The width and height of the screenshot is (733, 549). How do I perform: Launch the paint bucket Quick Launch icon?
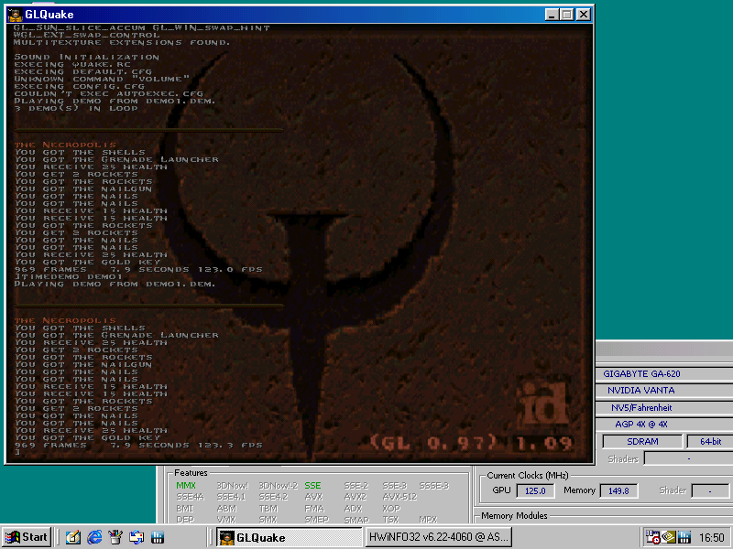(115, 537)
